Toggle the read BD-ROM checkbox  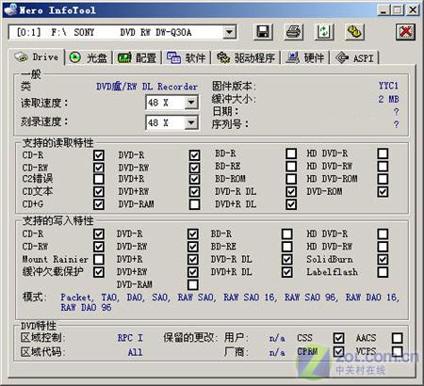pyautogui.click(x=291, y=179)
